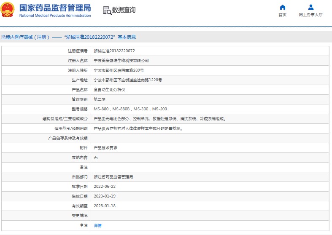
Task: Click the 境内医疗器械（注册）基本信息 page heading
Action: tap(71, 37)
